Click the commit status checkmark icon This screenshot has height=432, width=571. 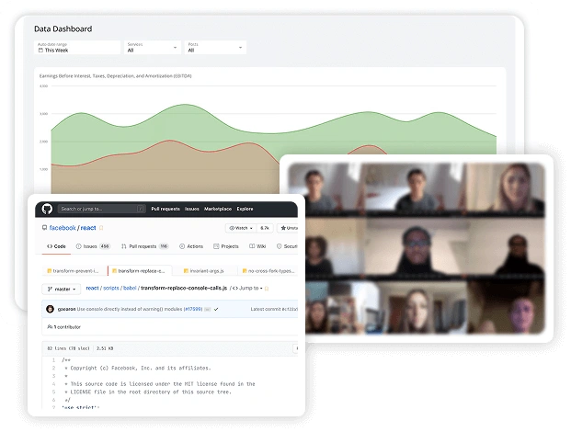pos(215,309)
